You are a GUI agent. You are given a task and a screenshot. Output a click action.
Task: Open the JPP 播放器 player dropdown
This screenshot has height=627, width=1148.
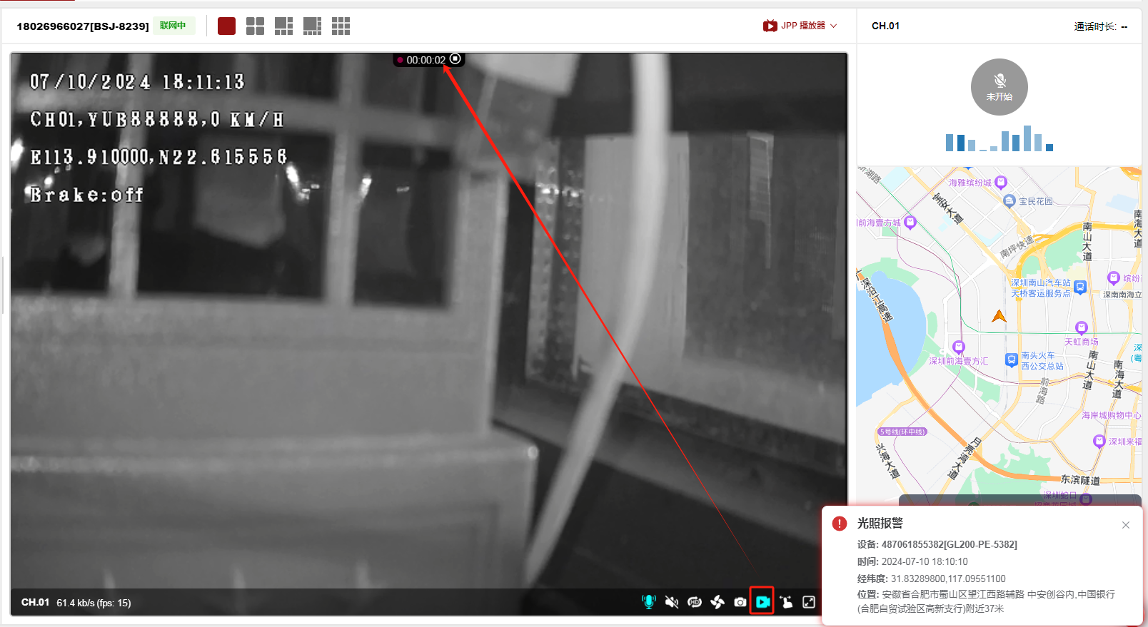coord(800,26)
